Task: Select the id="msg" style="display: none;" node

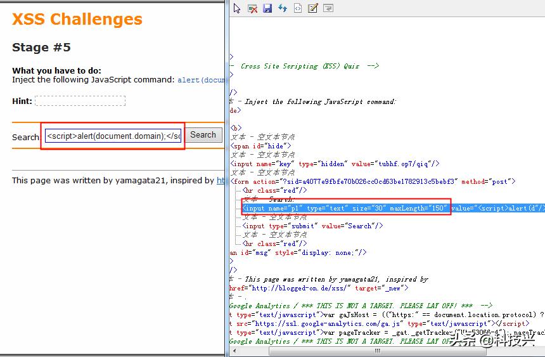Action: (298, 252)
